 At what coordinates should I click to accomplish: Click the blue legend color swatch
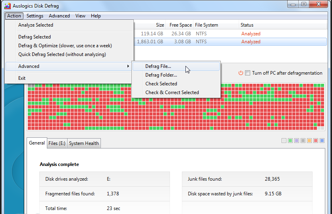322,141
